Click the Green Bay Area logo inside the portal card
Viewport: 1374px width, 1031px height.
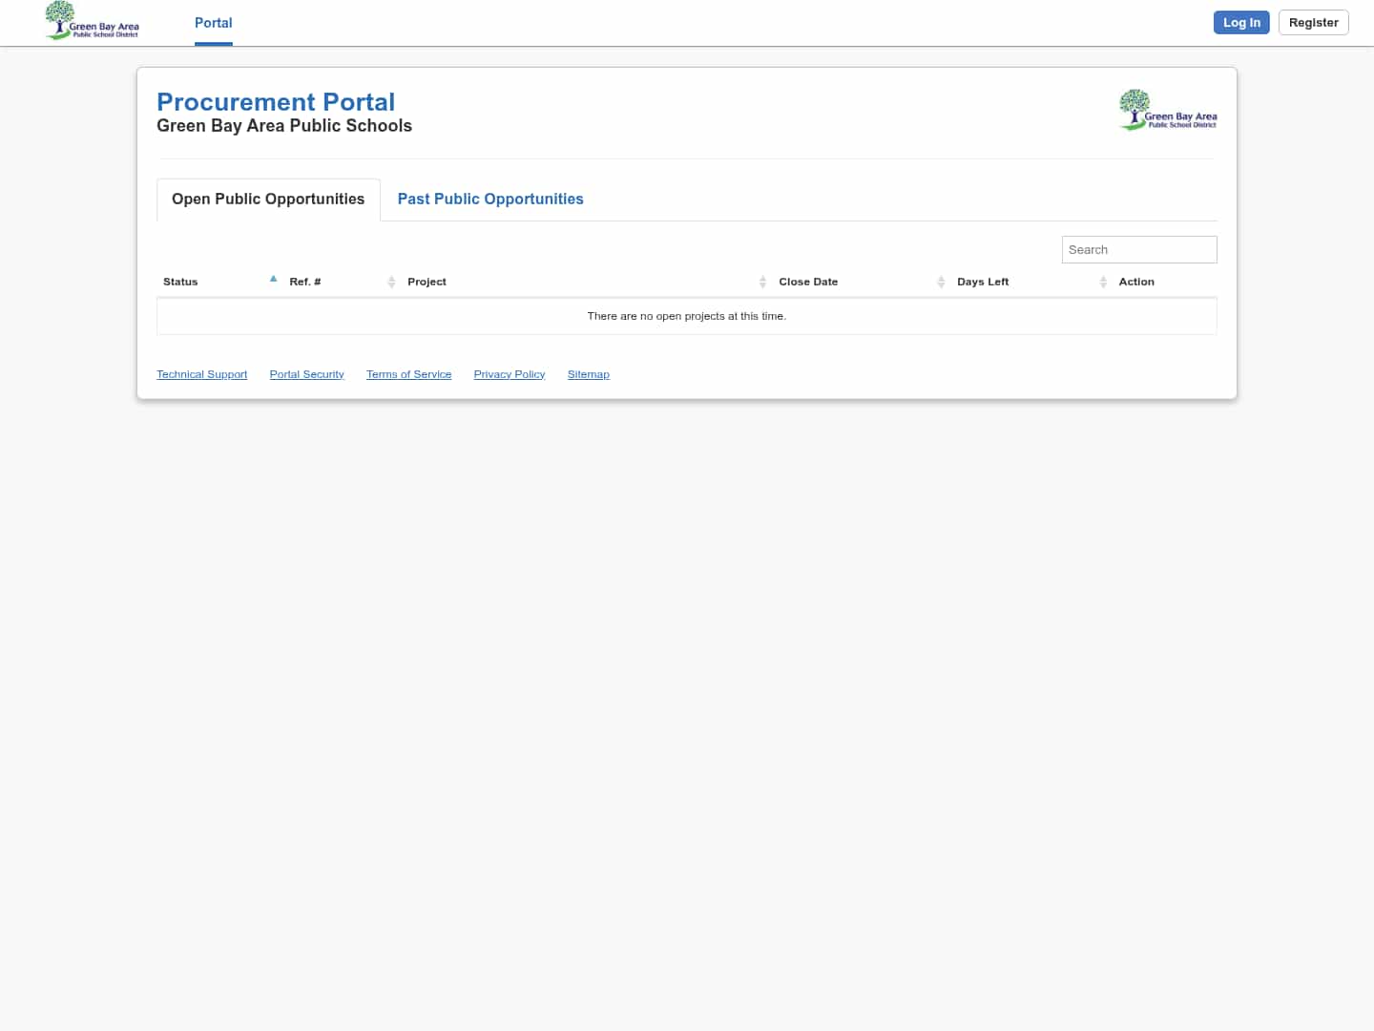tap(1167, 109)
